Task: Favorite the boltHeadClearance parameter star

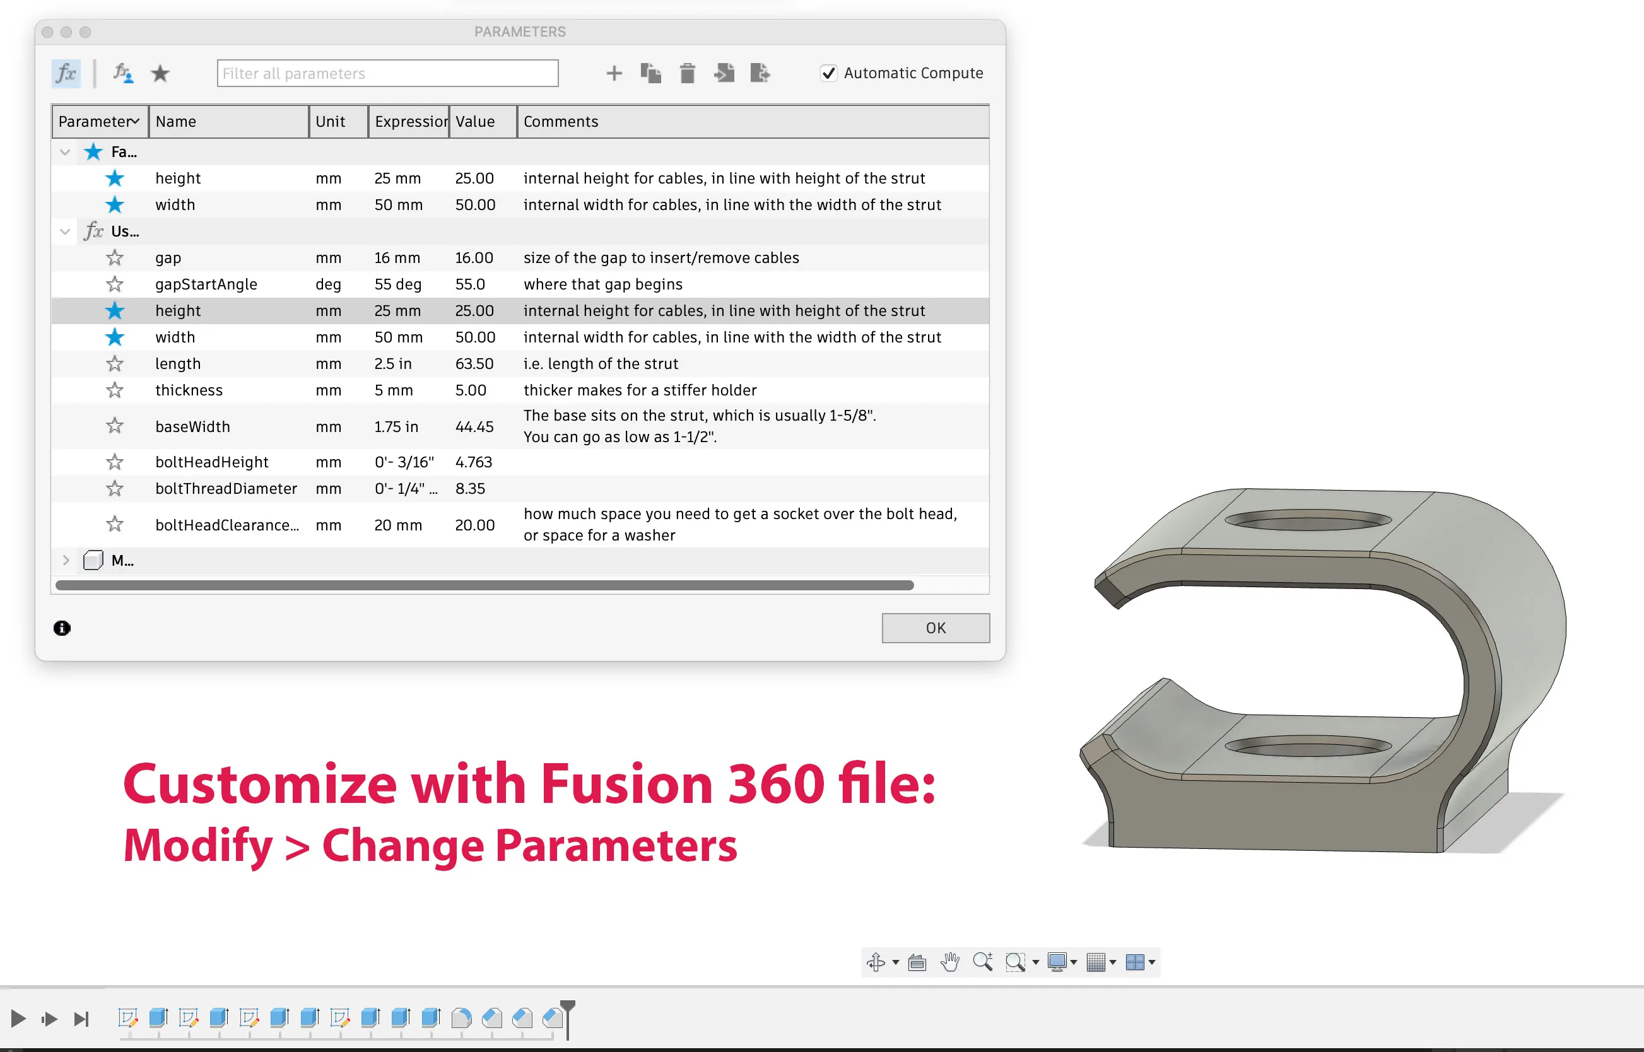Action: tap(115, 524)
